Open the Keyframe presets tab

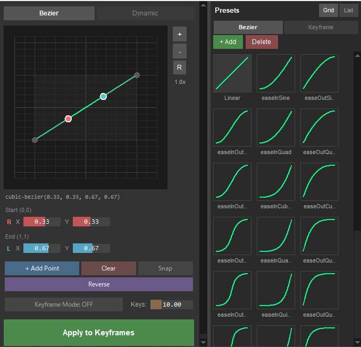point(321,27)
